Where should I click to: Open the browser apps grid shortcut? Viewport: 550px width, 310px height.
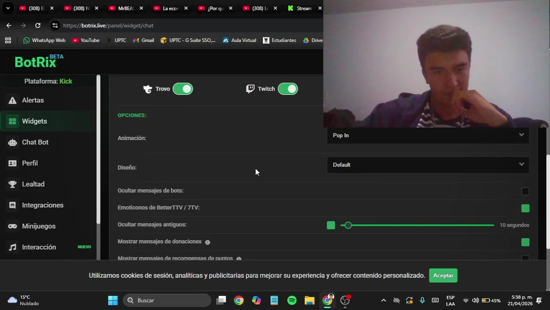(x=8, y=40)
